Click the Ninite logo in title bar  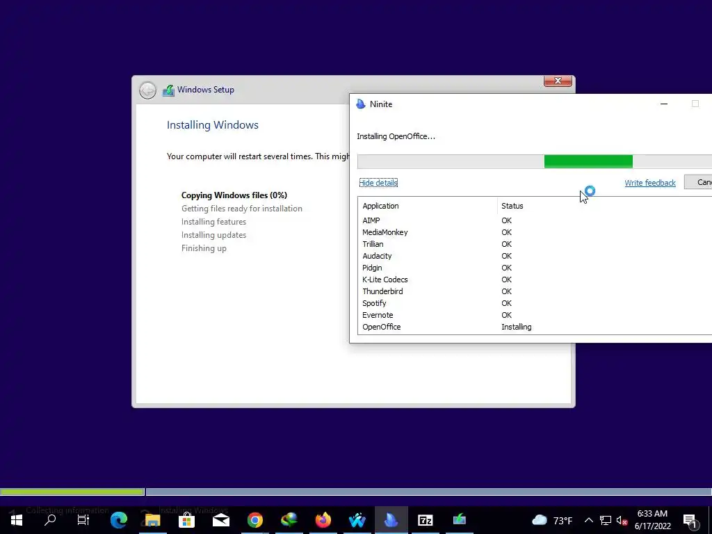coord(361,104)
